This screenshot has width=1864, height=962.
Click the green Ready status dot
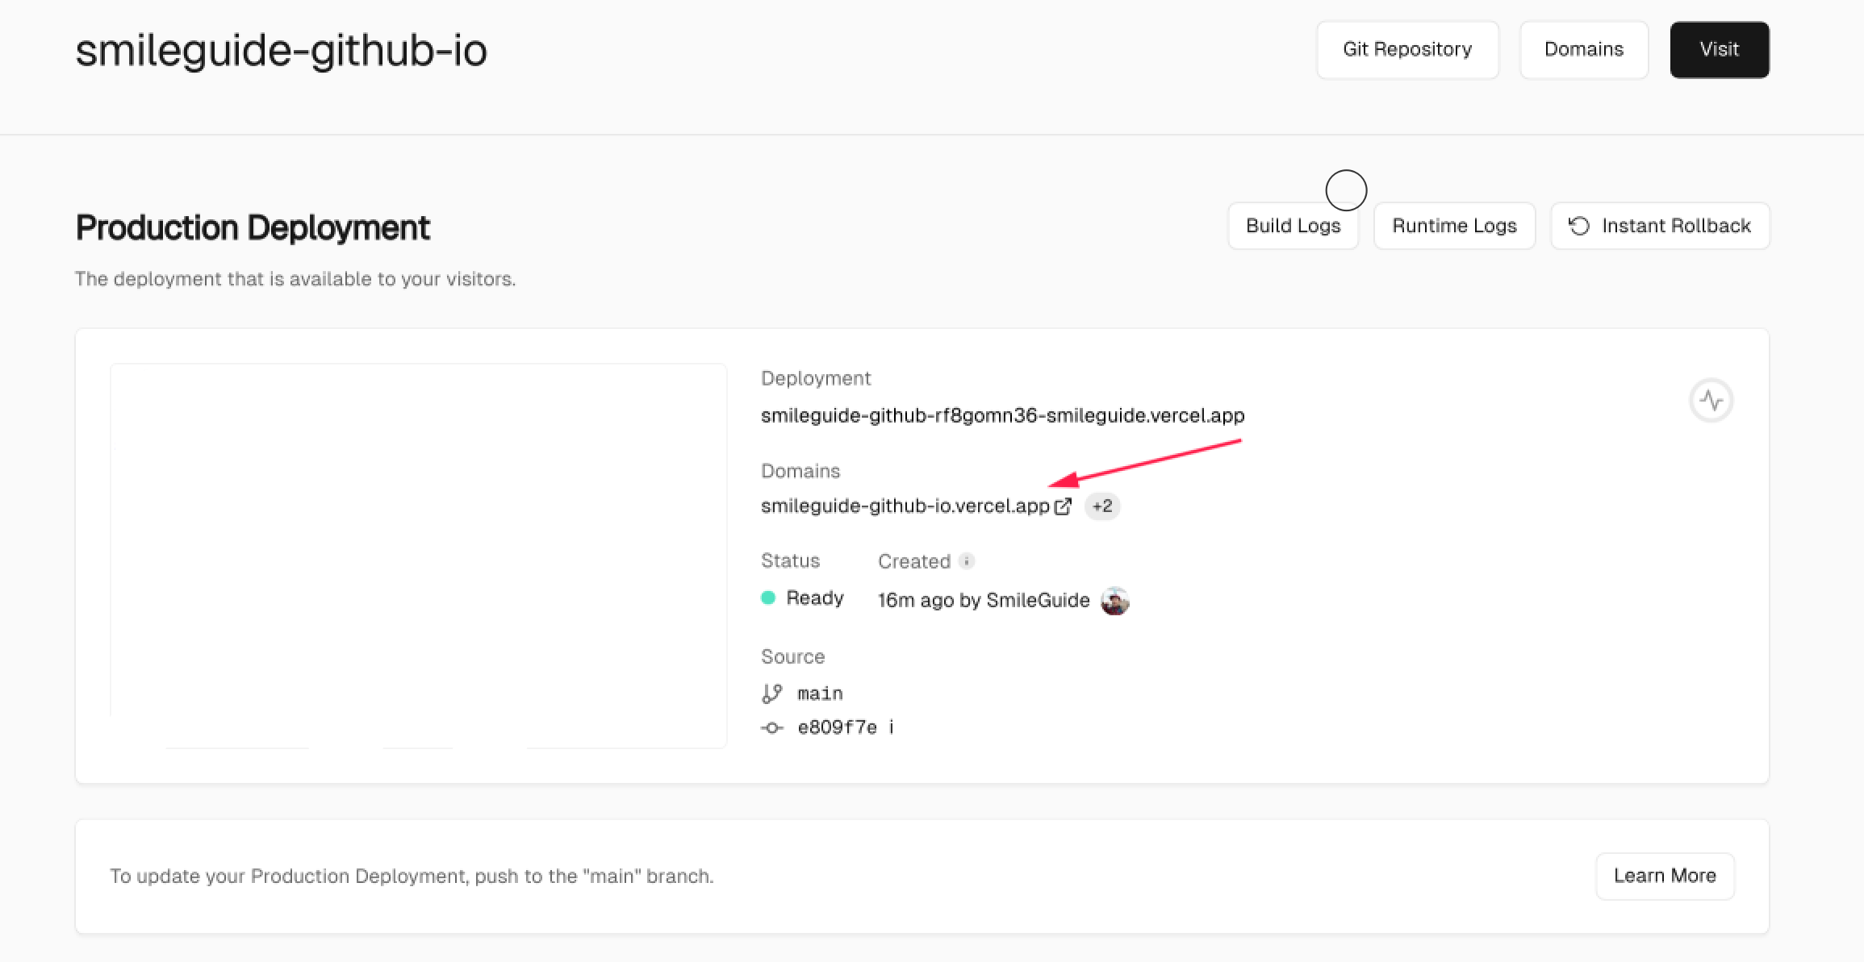point(768,598)
